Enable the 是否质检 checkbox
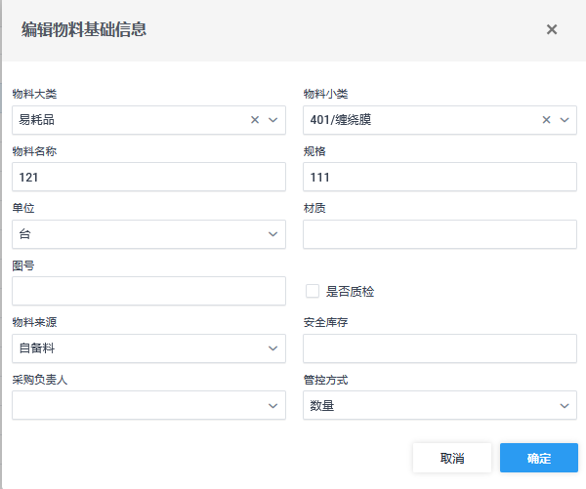 pos(313,291)
